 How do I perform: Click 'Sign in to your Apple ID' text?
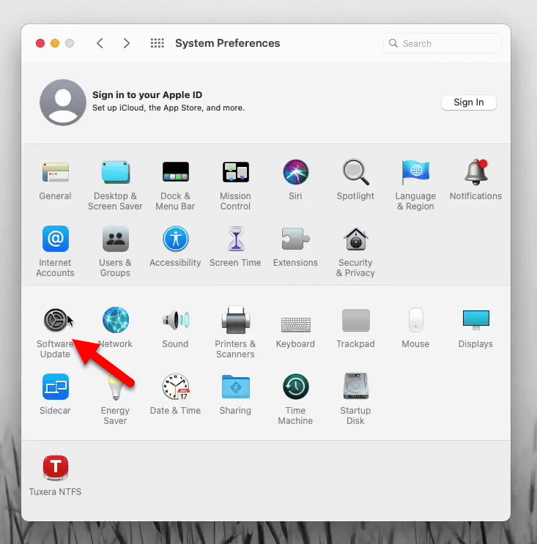[147, 94]
